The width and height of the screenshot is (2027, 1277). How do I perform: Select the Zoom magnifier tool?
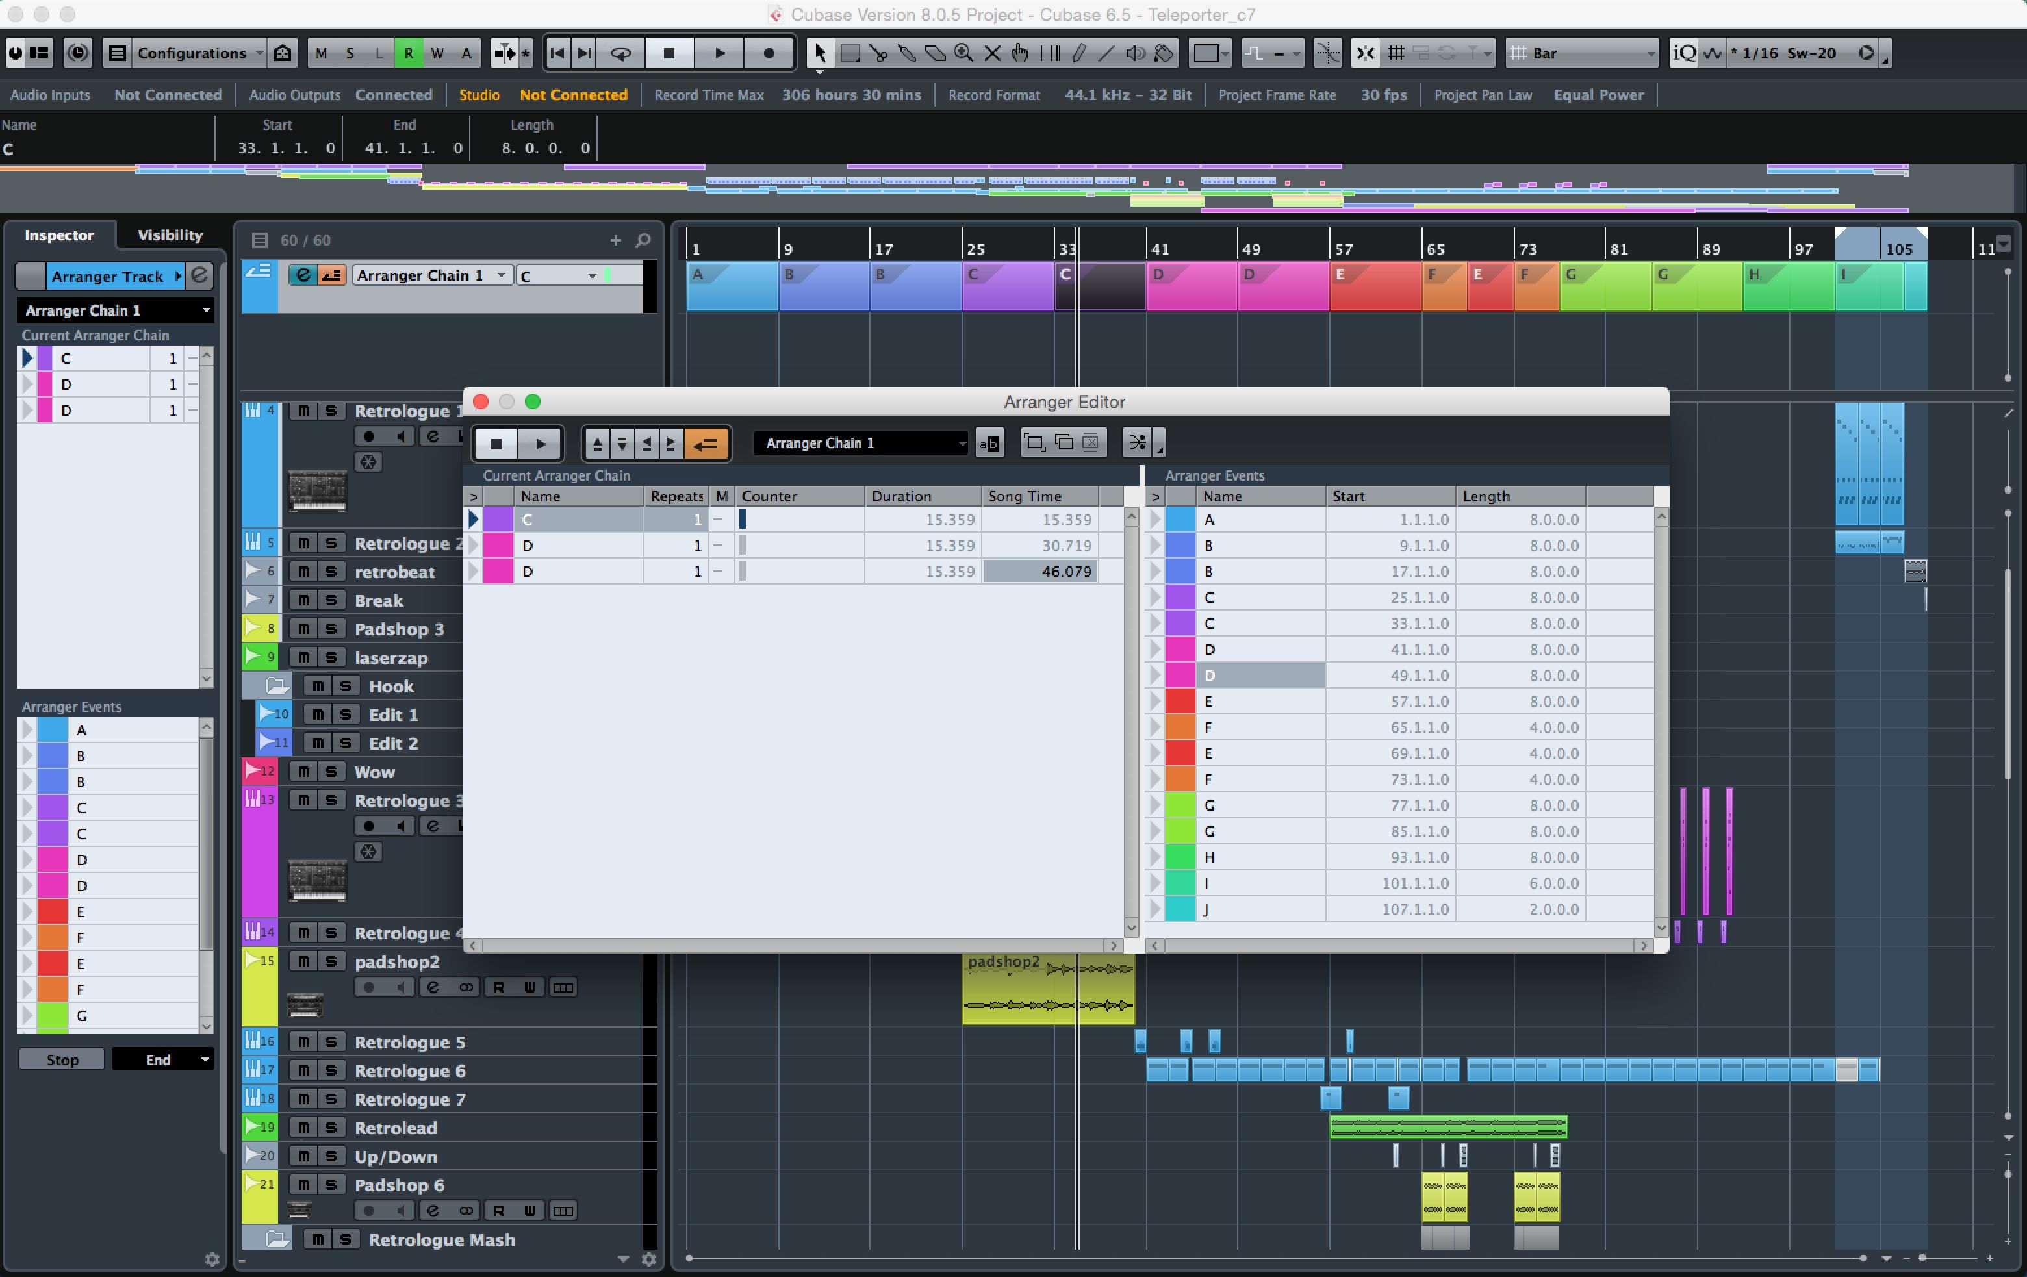click(964, 53)
